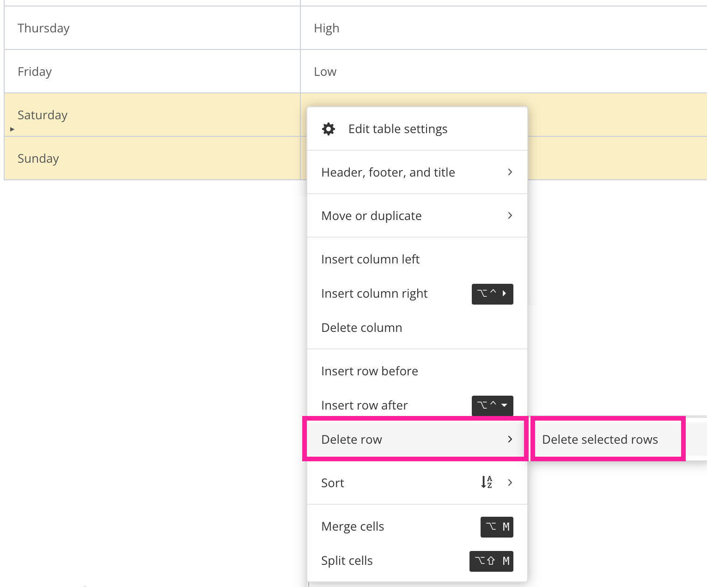707x587 pixels.
Task: Click the Insert row after shortcut badge
Action: click(x=492, y=405)
